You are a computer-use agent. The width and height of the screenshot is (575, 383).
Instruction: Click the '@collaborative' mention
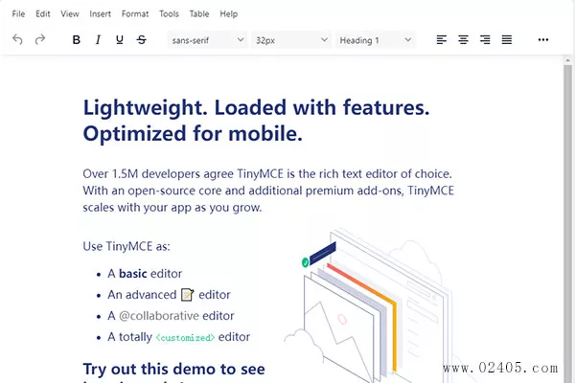pyautogui.click(x=159, y=316)
